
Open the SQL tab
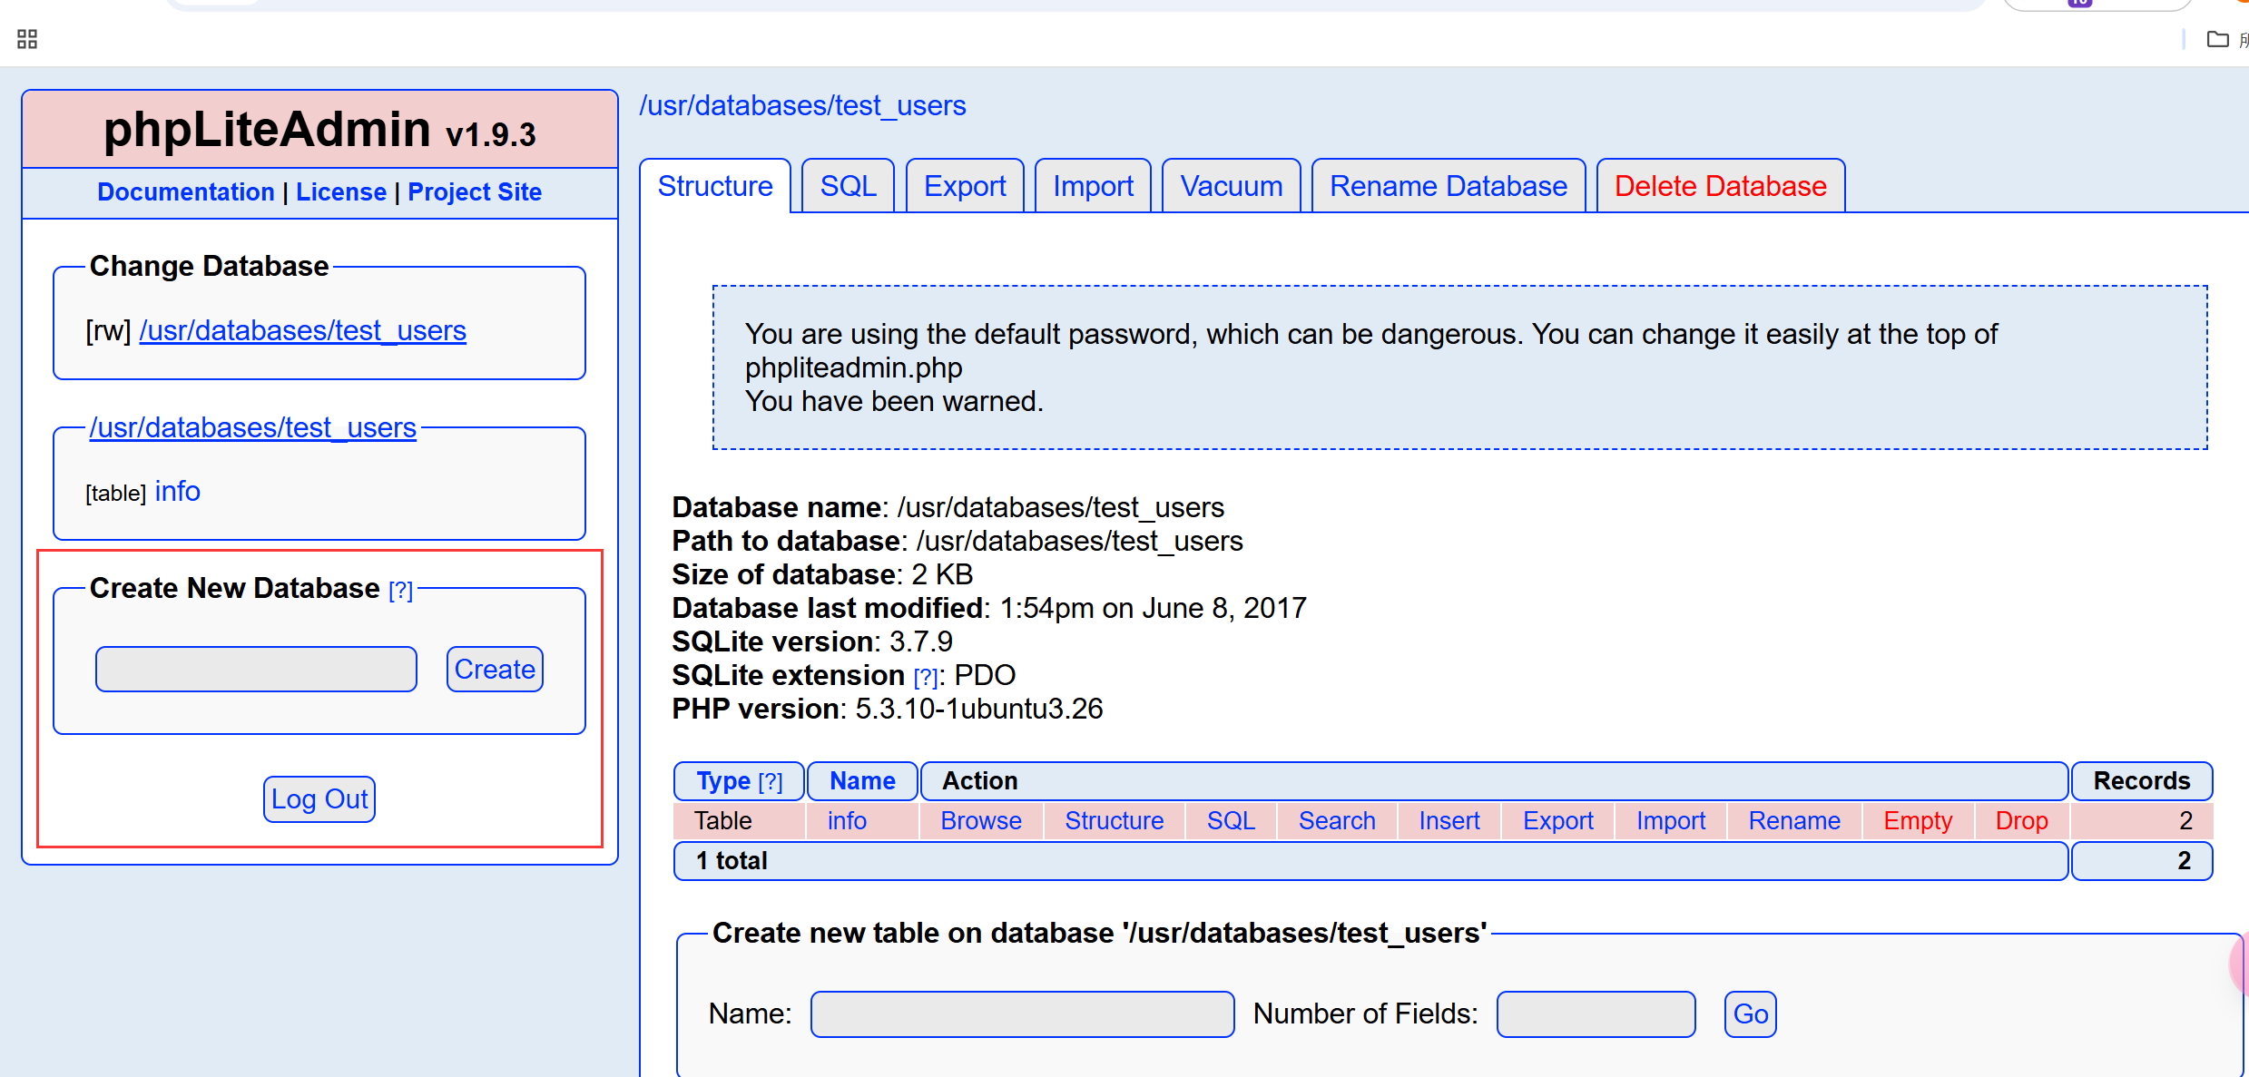pyautogui.click(x=848, y=186)
